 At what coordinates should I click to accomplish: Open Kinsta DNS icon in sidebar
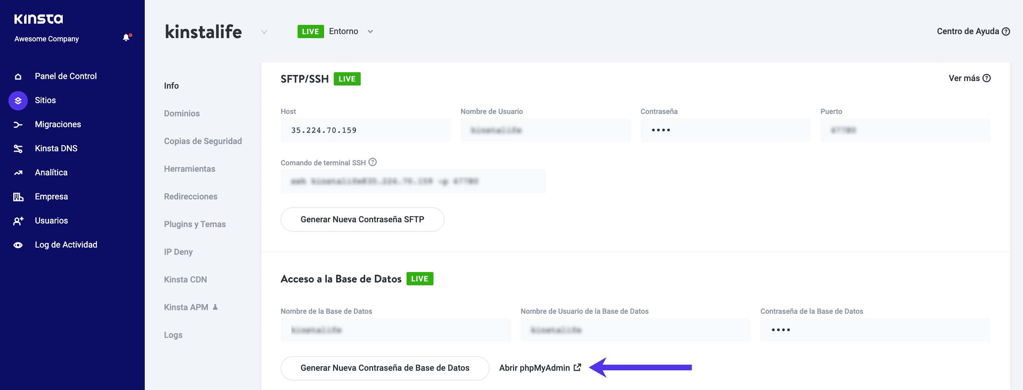point(18,149)
